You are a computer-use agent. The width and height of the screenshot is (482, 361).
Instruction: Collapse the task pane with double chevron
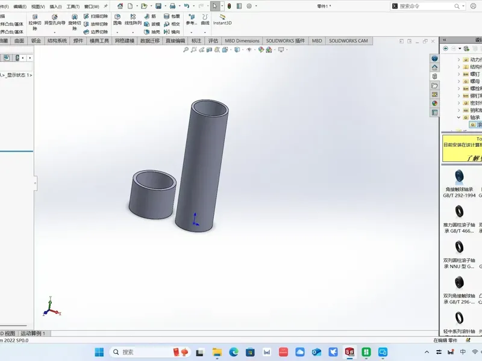click(x=445, y=40)
